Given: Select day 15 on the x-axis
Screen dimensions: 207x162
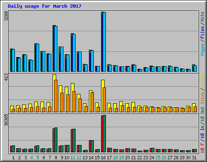Looking at the screenshot, I should click(97, 158).
